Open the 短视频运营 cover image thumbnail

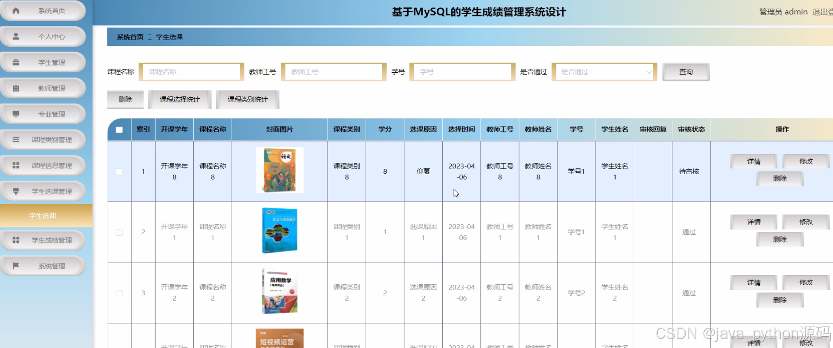point(279,338)
